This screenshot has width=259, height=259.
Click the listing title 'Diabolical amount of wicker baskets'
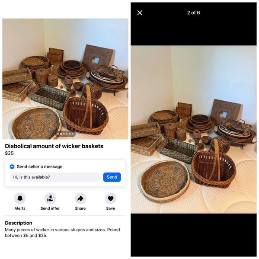point(54,146)
